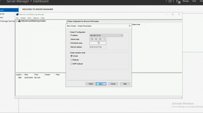Viewport: 203px width, 113px height.
Task: Open the notifications flag icon
Action: click(178, 1)
